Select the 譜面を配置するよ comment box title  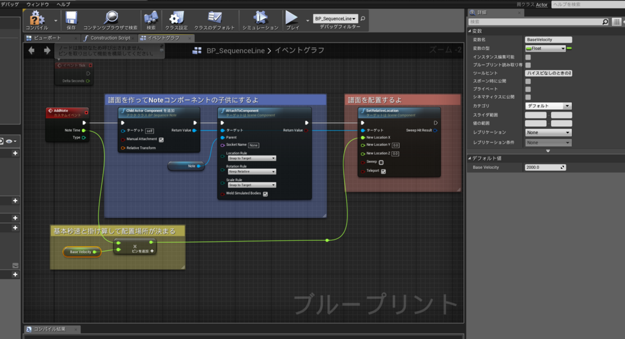(x=375, y=100)
